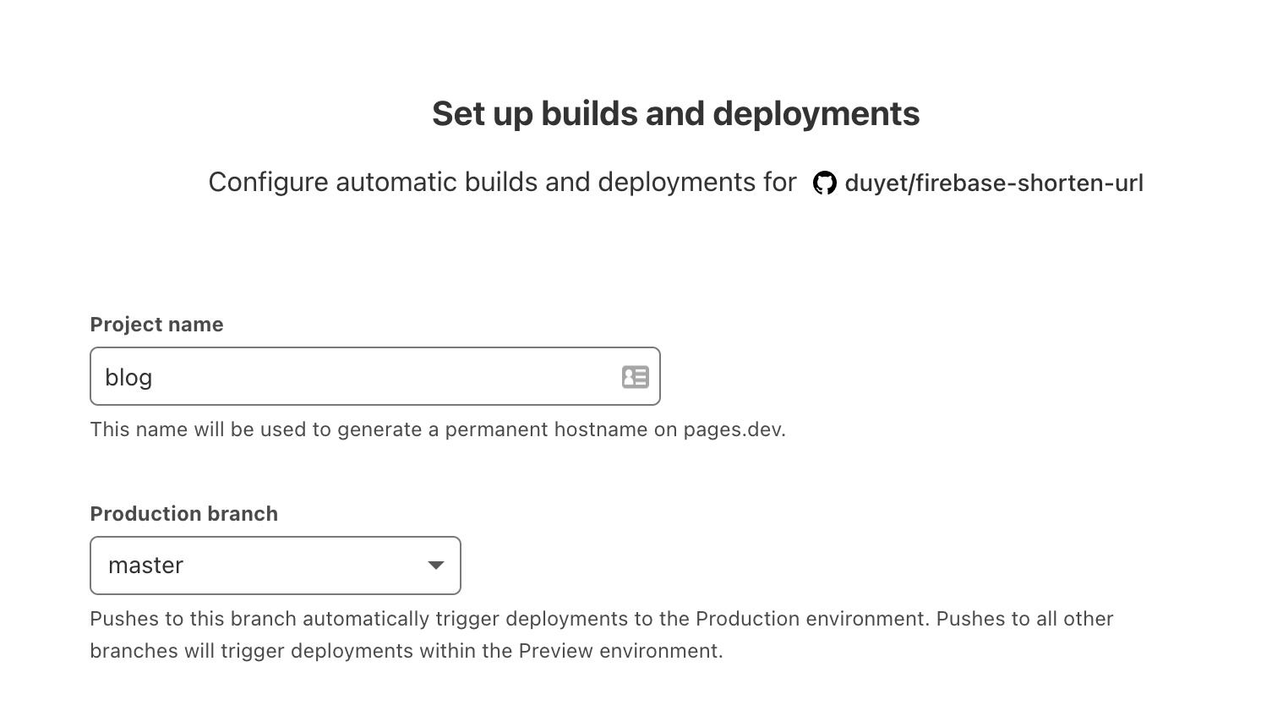Click 'This name will be used' hint text
The image size is (1283, 705).
tap(199, 429)
